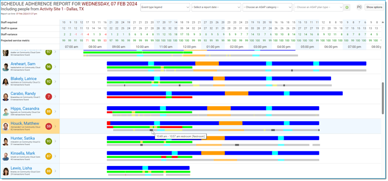The height and width of the screenshot is (181, 388).
Task: Click Kinsella's adherence score badge 87
Action: click(49, 156)
